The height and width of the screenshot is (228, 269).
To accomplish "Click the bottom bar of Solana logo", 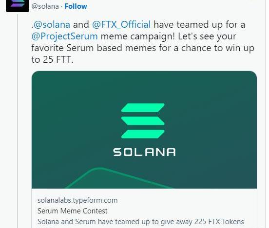I will click(x=143, y=134).
